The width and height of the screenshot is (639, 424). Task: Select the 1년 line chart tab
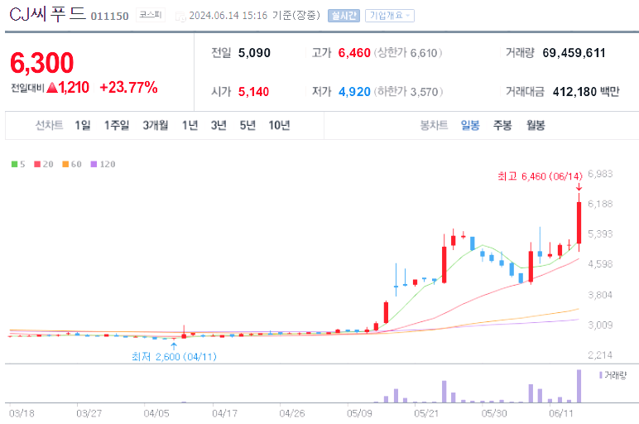(190, 125)
